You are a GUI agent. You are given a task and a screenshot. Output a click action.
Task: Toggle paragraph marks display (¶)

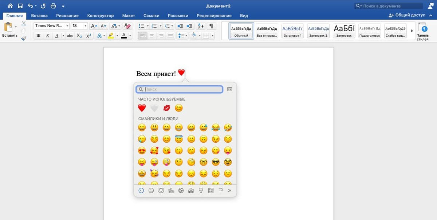pyautogui.click(x=211, y=26)
